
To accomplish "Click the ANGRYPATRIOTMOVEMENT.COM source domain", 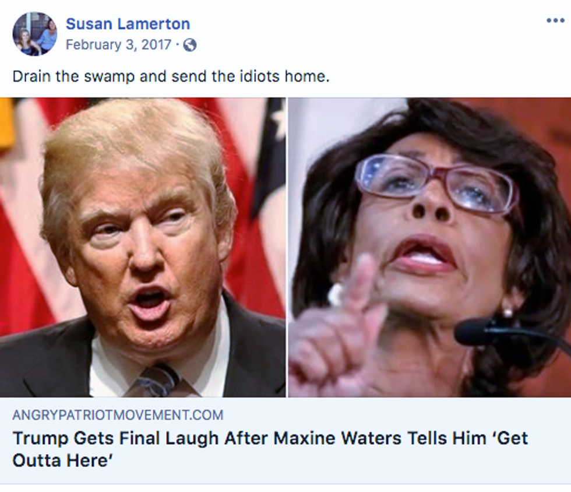I will pos(118,414).
